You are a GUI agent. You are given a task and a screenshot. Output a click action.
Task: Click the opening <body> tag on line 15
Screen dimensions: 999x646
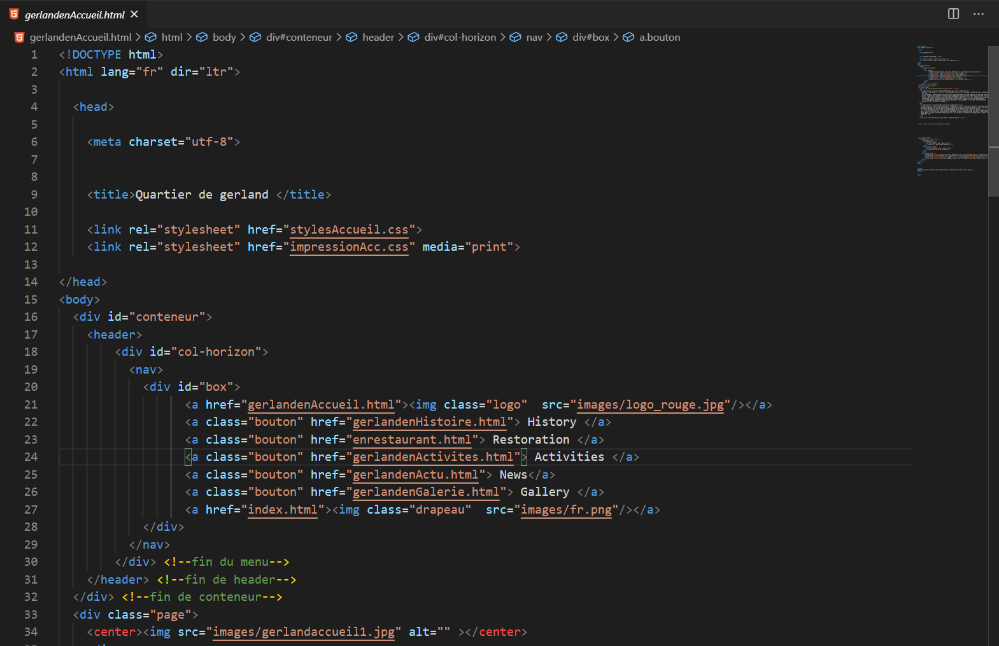(x=80, y=299)
